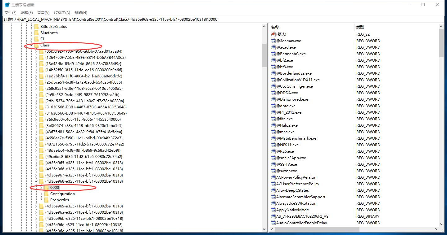Viewport: 447px width, 235px height.
Task: Open the 文件(F) menu
Action: pos(11,13)
